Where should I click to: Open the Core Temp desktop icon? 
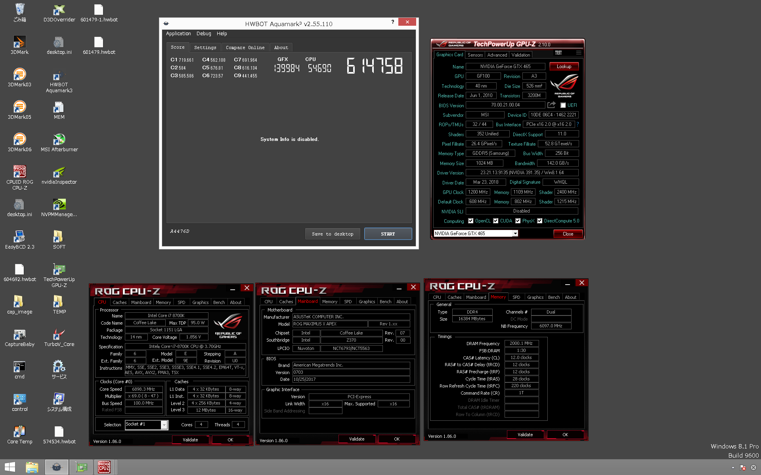coord(19,435)
